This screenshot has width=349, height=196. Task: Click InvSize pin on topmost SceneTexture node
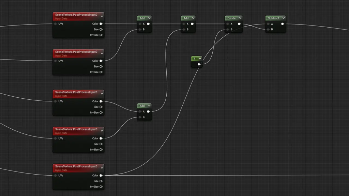(101, 35)
